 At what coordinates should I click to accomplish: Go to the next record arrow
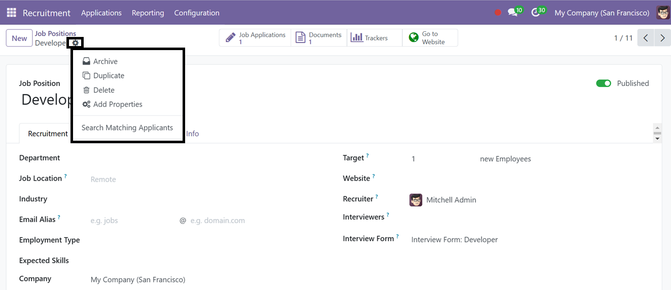coord(662,38)
